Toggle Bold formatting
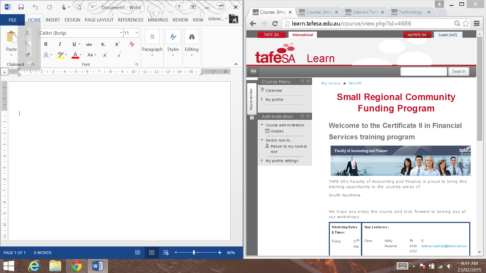Screen dimensions: 486x273 click(x=46, y=44)
